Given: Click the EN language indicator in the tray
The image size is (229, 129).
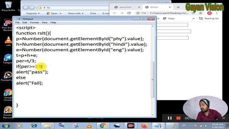Looking at the screenshot, I should tap(184, 125).
